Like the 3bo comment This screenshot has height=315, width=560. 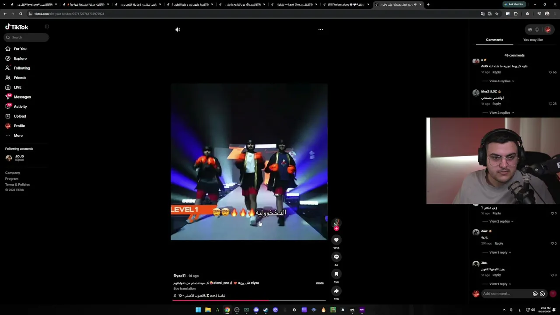552,275
